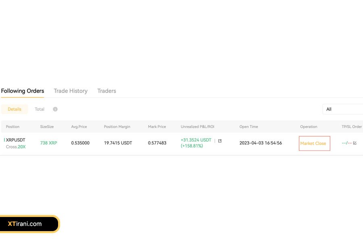Go to the Traders tab
Screen dimensions: 363x242
coord(106,91)
